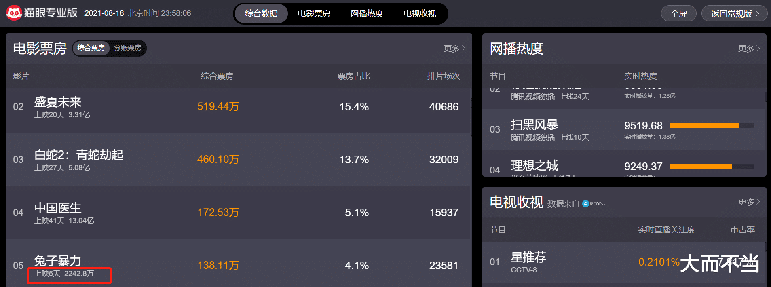Viewport: 771px width, 287px height.
Task: Expand 更多 in the 电影票房 panel
Action: point(454,49)
